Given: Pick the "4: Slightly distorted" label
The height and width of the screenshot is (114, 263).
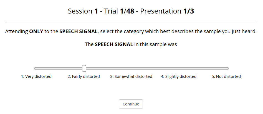Looking at the screenshot, I should [179, 76].
